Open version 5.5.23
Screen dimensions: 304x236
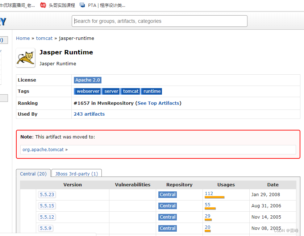coord(47,195)
